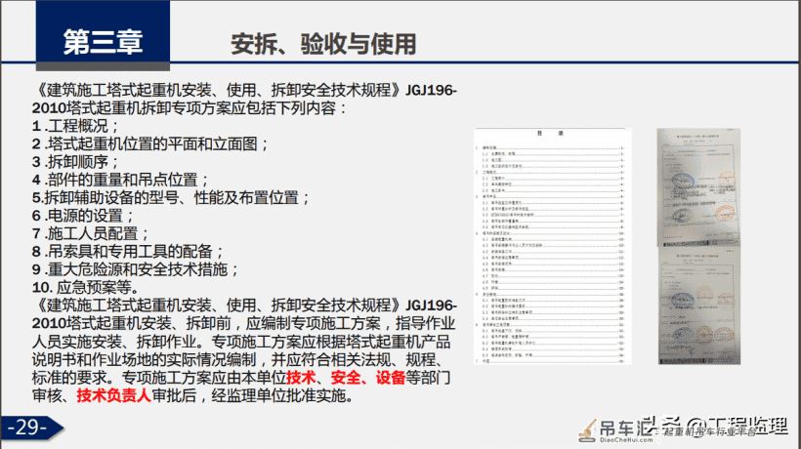Select list item 6 电源的设置

[83, 216]
